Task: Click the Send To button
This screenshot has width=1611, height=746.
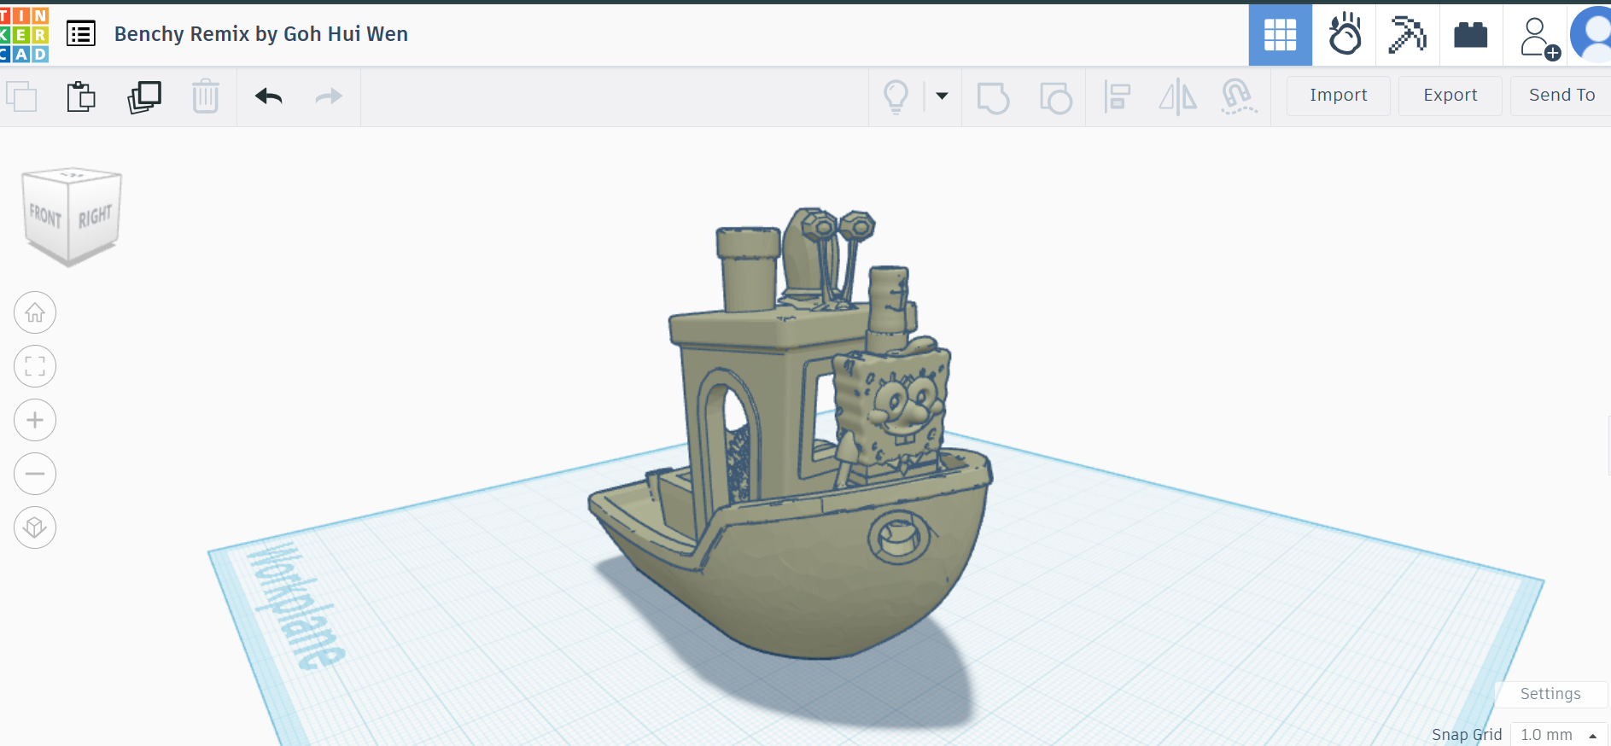Action: (x=1561, y=96)
